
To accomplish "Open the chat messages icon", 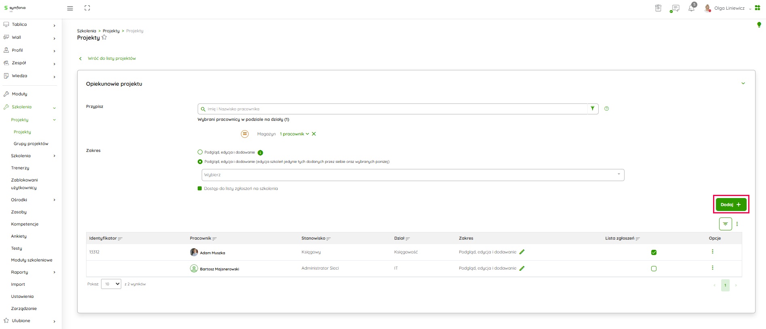I will 674,8.
